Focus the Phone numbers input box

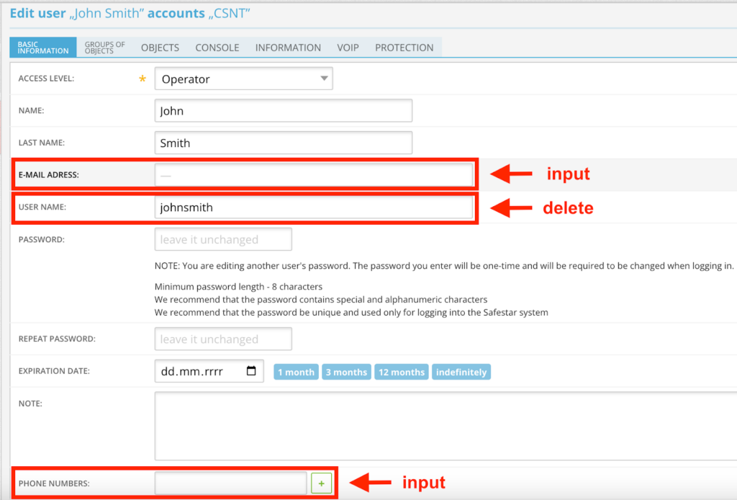click(x=231, y=483)
